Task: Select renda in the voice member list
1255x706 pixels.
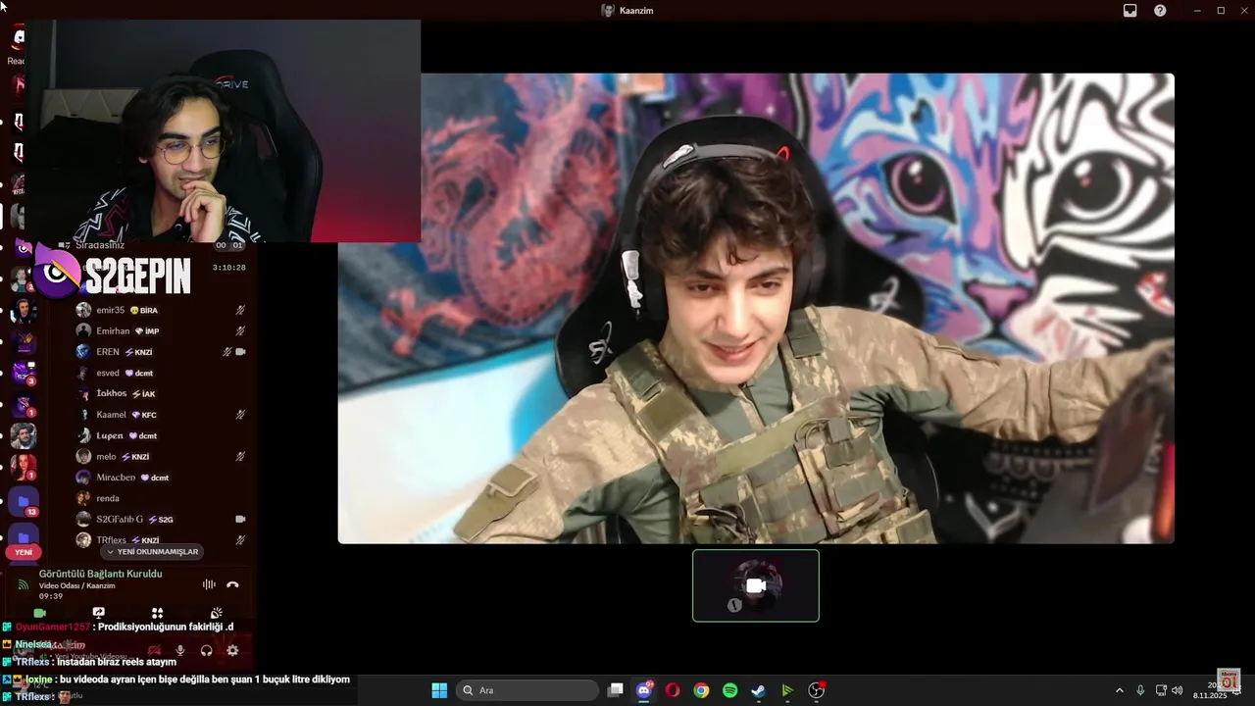Action: (162, 498)
